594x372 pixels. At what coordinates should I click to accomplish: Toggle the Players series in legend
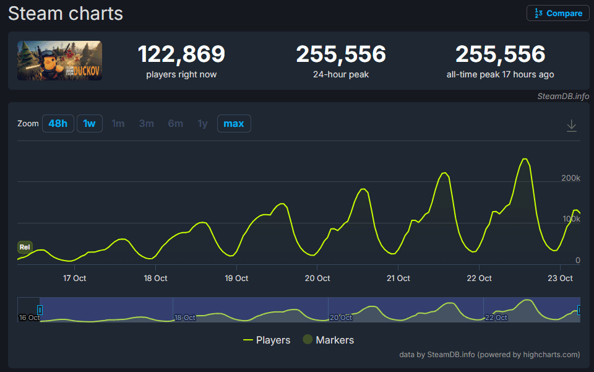point(267,340)
